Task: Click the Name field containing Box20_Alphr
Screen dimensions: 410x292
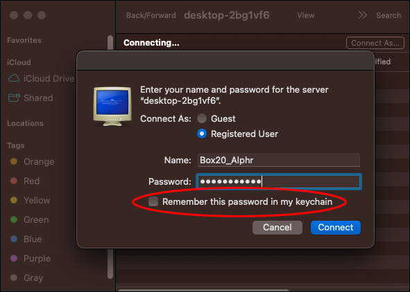Action: (279, 160)
